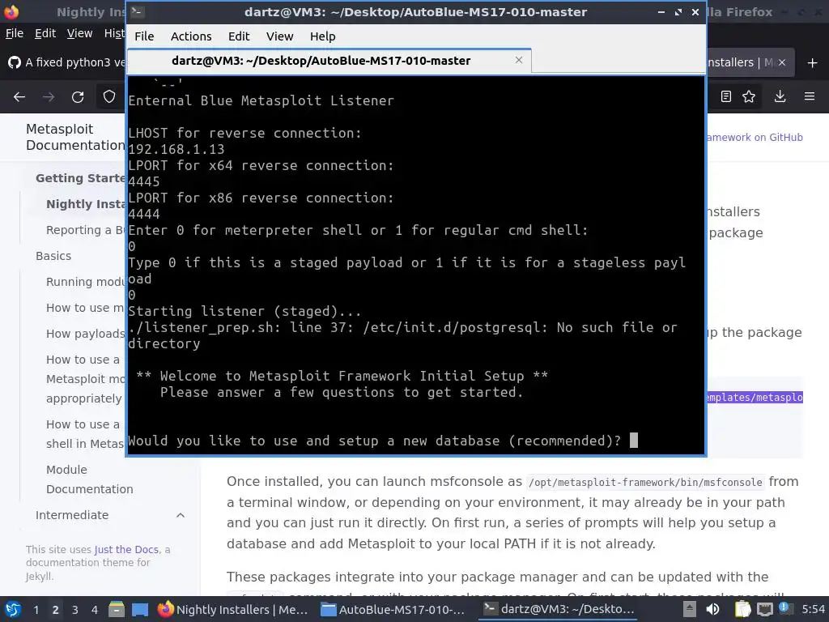This screenshot has width=829, height=622.
Task: Click the update notifier tray icon
Action: click(785, 608)
